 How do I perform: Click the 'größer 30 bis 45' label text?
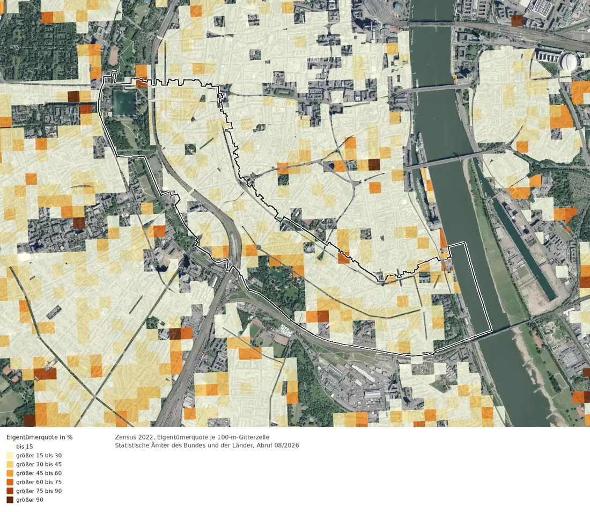(39, 464)
